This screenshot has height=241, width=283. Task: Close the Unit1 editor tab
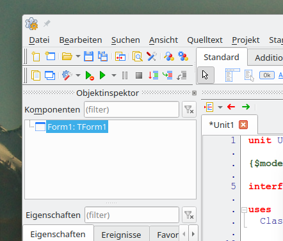pos(243,125)
